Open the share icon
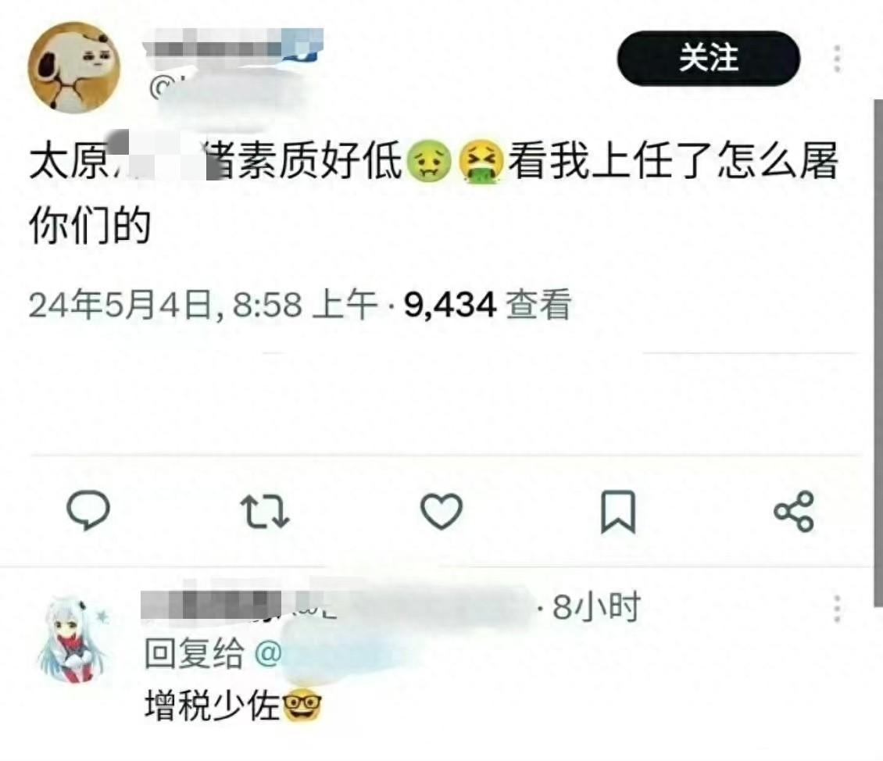 coord(794,511)
